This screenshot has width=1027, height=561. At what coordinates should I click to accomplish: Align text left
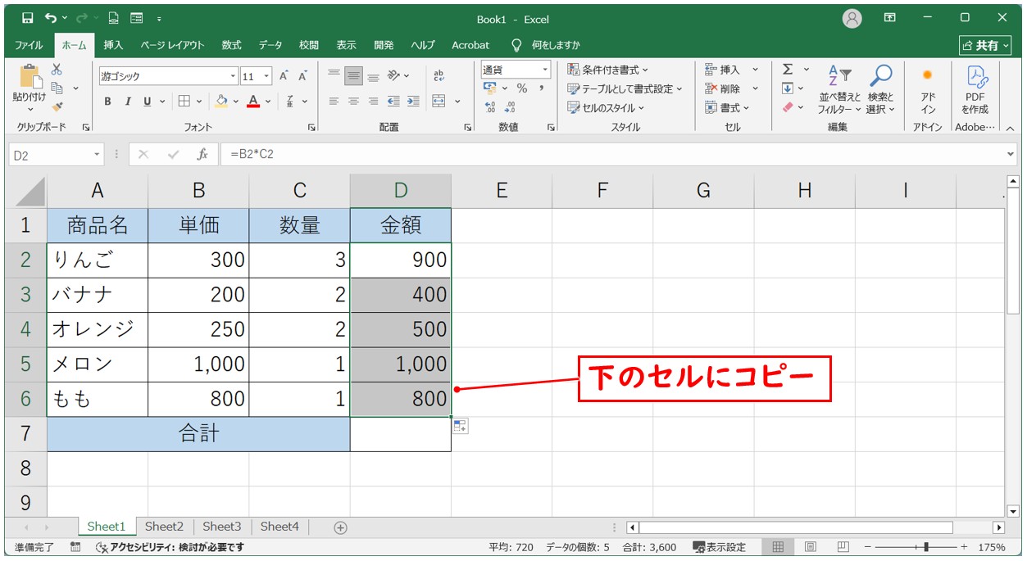point(334,102)
